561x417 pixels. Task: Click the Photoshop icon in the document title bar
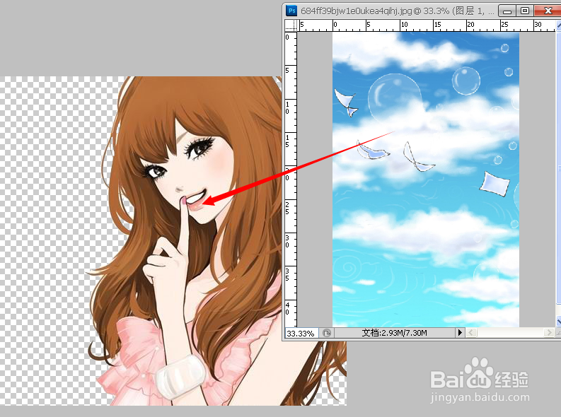click(291, 11)
